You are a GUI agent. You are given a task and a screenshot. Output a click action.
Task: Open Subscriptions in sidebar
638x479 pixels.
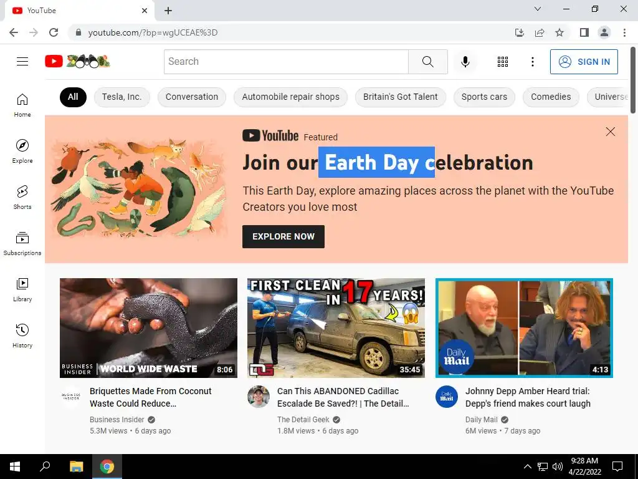[x=22, y=244]
